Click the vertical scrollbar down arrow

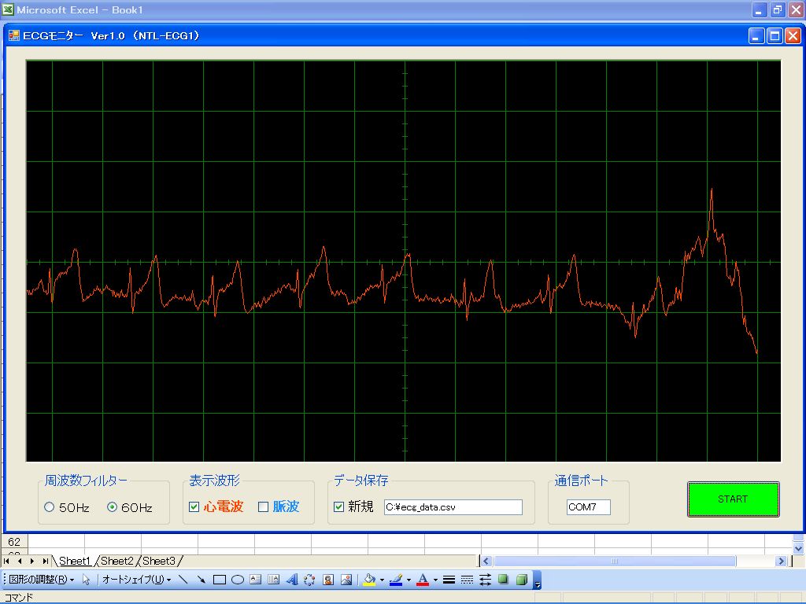pos(798,548)
